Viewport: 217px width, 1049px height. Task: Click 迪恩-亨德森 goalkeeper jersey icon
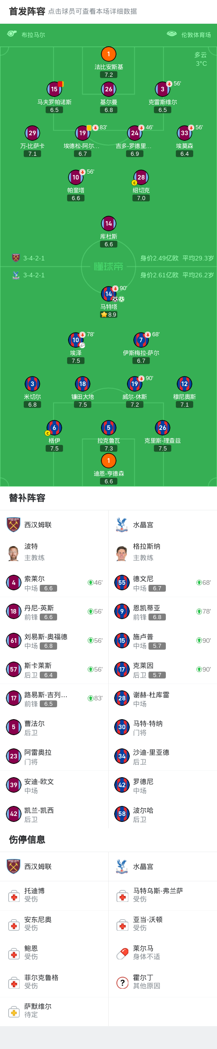[108, 461]
